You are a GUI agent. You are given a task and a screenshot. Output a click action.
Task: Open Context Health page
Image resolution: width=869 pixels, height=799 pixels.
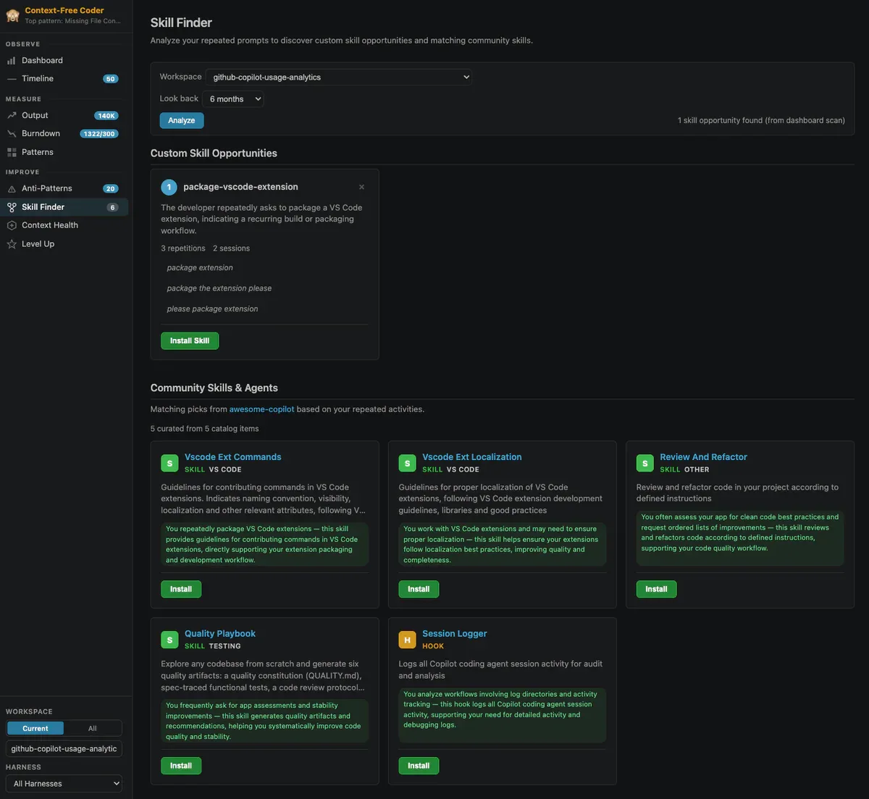(x=65, y=225)
